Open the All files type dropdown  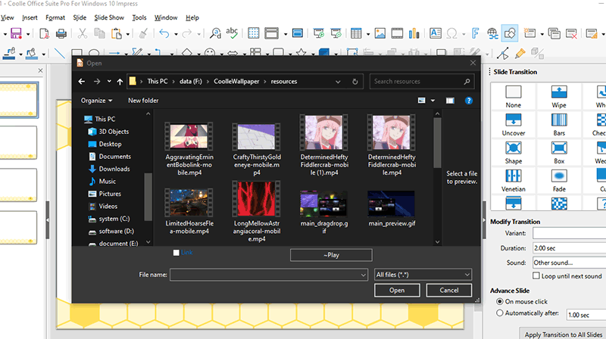click(423, 275)
